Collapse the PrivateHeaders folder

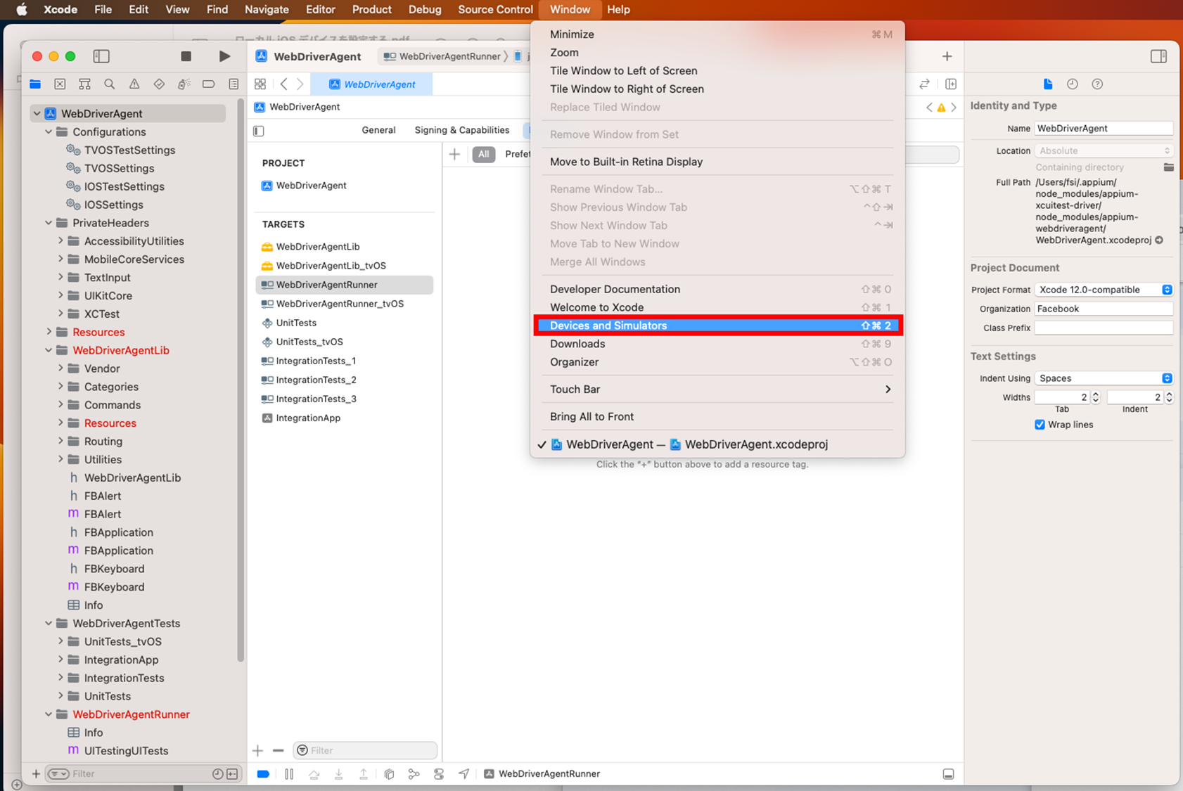[x=49, y=223]
